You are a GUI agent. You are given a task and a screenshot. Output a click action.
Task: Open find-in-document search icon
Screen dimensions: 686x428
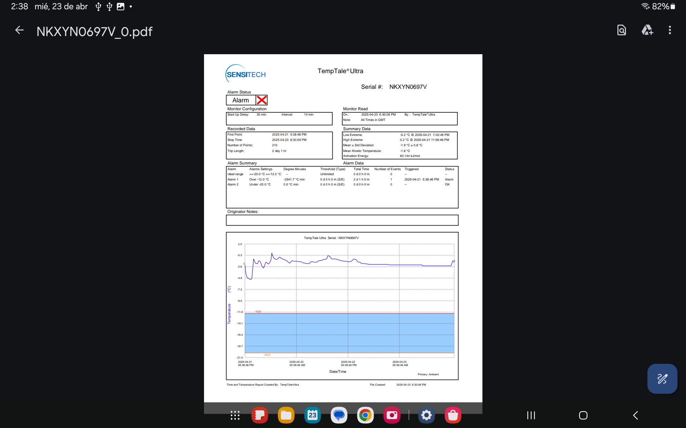[622, 30]
